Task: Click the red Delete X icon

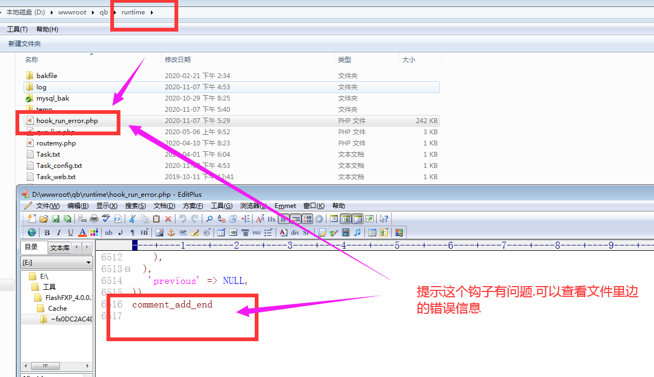Action: click(x=168, y=218)
